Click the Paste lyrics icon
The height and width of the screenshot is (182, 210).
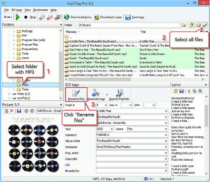click(200, 91)
